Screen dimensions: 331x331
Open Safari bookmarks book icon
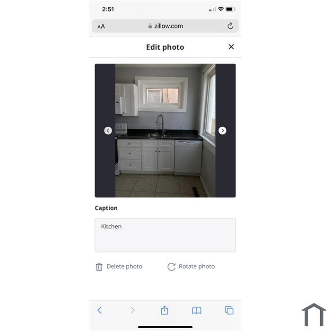[x=197, y=310]
